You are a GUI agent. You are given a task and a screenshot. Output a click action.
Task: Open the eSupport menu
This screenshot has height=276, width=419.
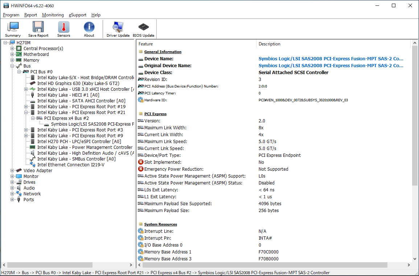click(78, 15)
